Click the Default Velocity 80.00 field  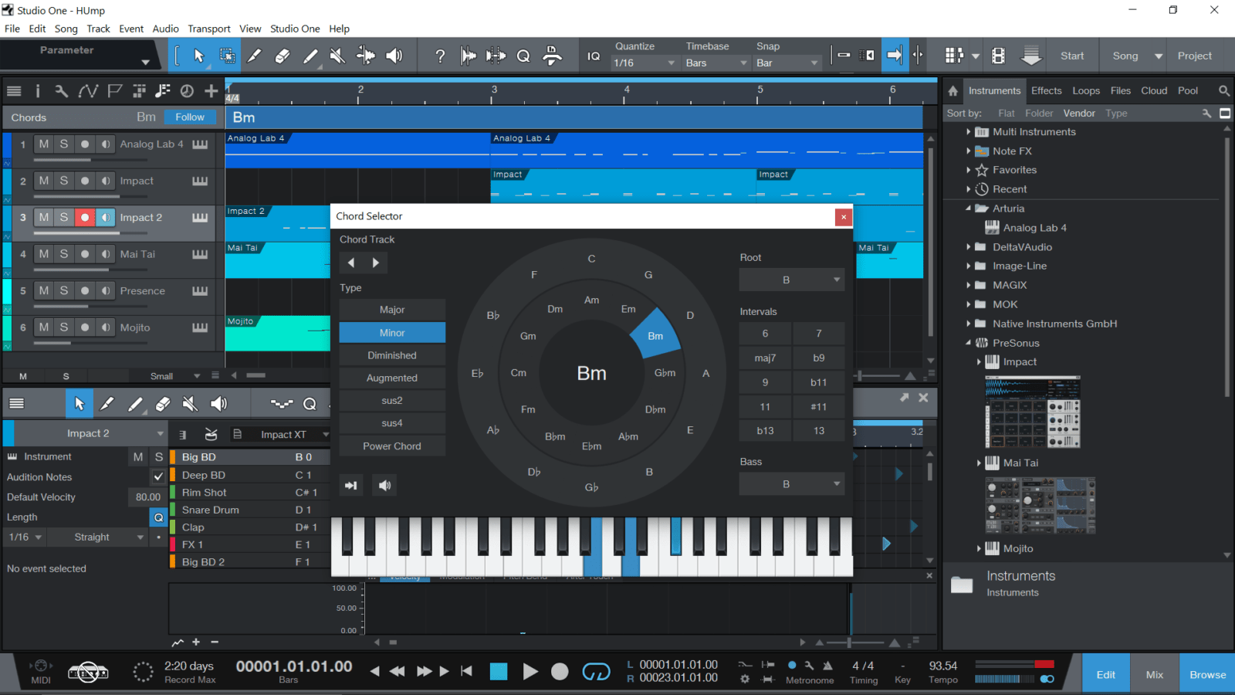point(147,497)
